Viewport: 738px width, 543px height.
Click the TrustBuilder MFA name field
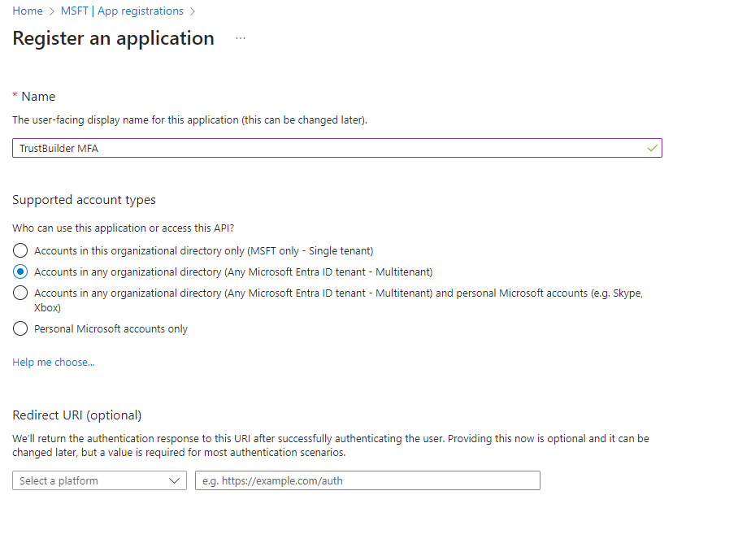pos(337,148)
